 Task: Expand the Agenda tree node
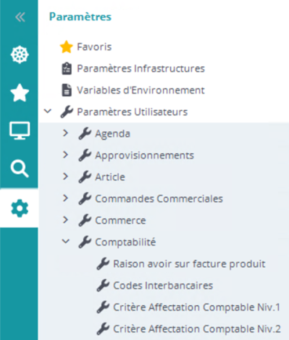(65, 133)
